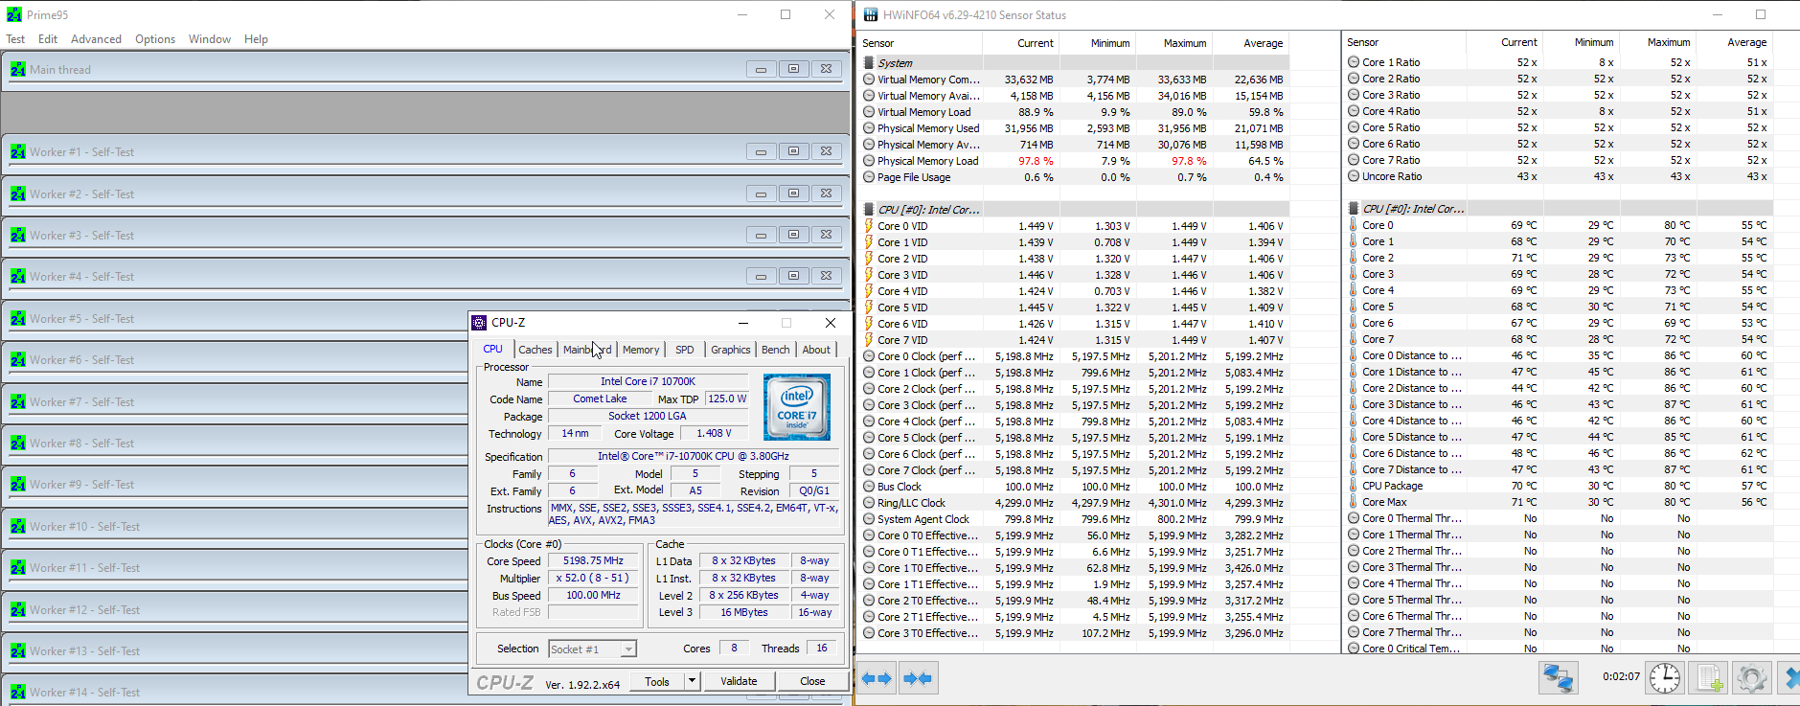Open the Window menu in Prime95
The image size is (1800, 706).
tap(210, 39)
